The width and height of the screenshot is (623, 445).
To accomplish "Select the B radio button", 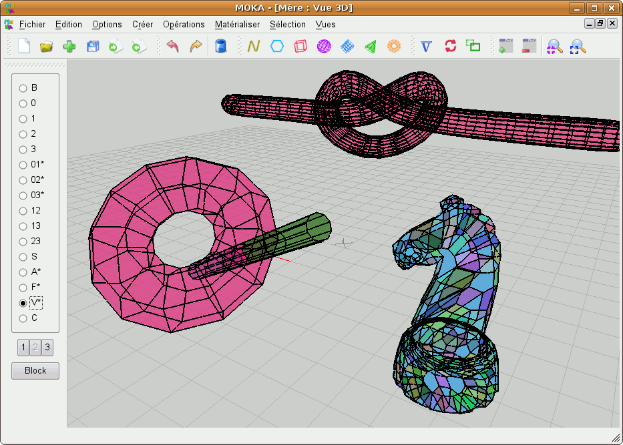I will 23,88.
